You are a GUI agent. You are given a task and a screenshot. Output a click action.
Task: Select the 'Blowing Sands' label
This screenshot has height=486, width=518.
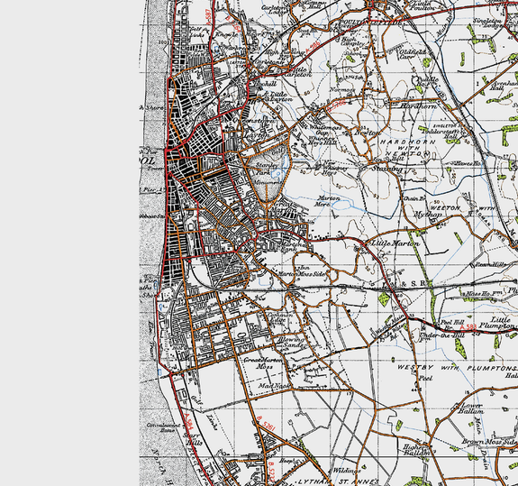291,343
